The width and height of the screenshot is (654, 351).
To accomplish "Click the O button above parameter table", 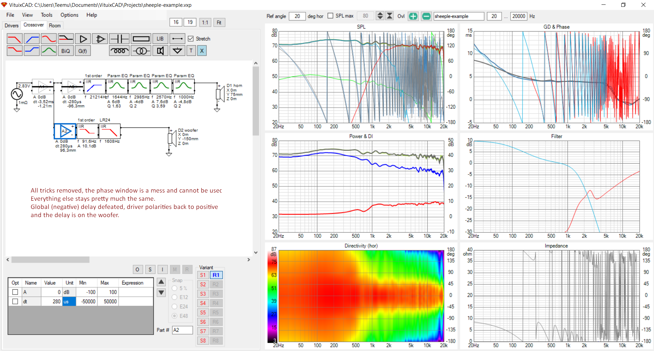I will (137, 270).
